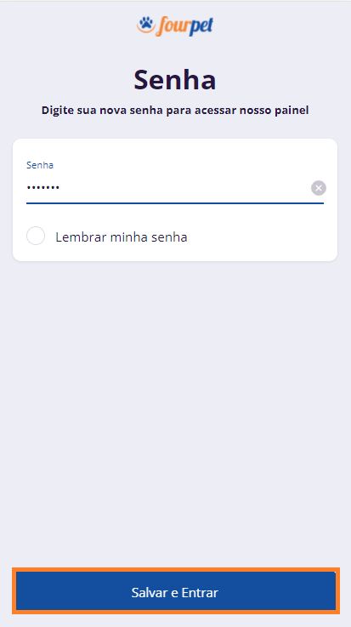Focus the Senha password input field
Screen dimensions: 351x627
[x=167, y=187]
